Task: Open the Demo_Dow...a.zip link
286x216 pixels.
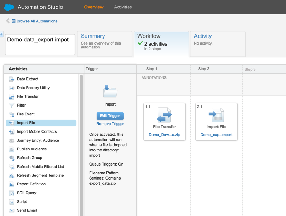Action: click(164, 135)
